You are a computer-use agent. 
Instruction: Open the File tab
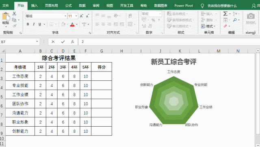click(x=5, y=6)
